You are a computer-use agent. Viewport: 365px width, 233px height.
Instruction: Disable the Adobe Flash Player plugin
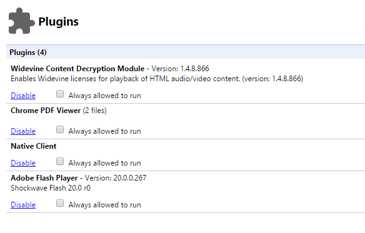point(23,205)
